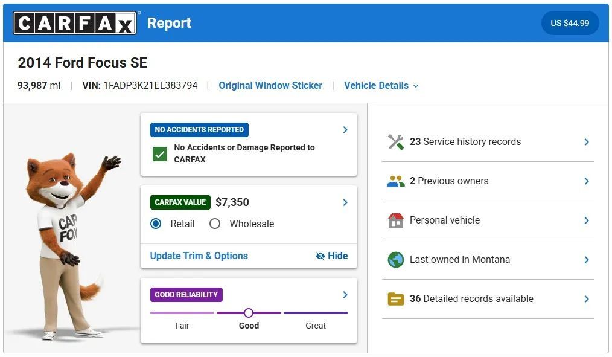Click the globe Last owned icon
The image size is (612, 357).
[395, 260]
